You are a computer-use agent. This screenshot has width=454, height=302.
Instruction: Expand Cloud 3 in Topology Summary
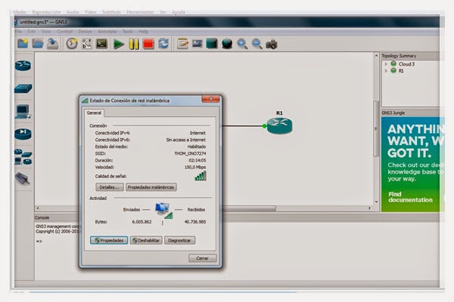tap(386, 64)
